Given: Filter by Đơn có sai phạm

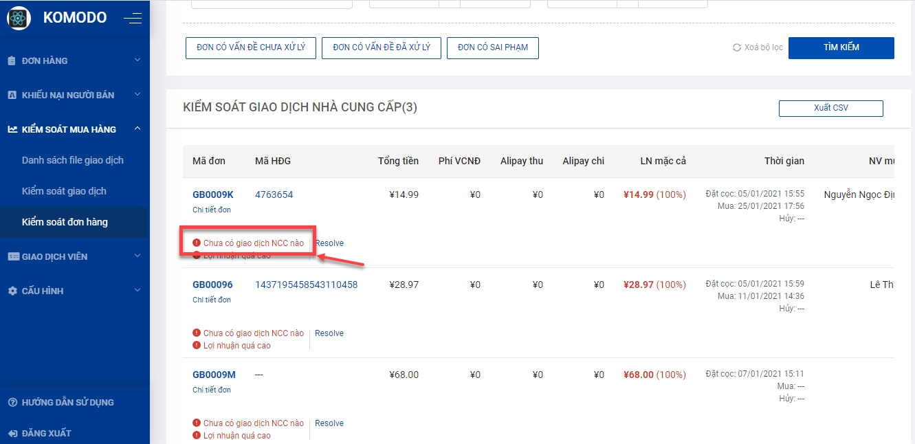Looking at the screenshot, I should [492, 47].
